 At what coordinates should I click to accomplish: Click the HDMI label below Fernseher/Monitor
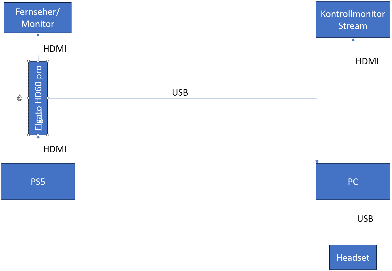click(x=55, y=49)
